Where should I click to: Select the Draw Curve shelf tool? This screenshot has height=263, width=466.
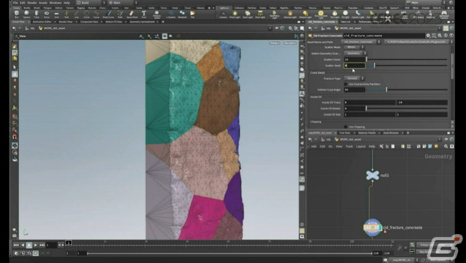click(108, 14)
